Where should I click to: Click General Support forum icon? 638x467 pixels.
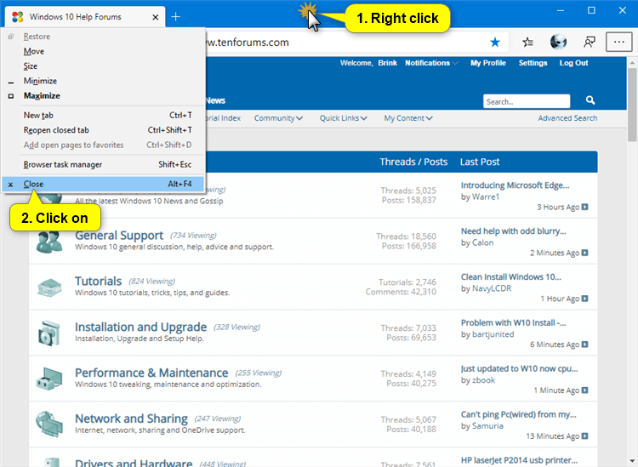tap(49, 242)
